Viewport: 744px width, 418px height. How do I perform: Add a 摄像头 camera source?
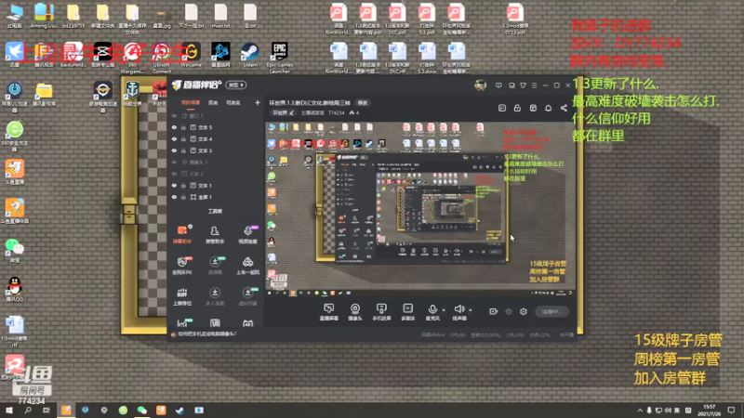point(355,312)
